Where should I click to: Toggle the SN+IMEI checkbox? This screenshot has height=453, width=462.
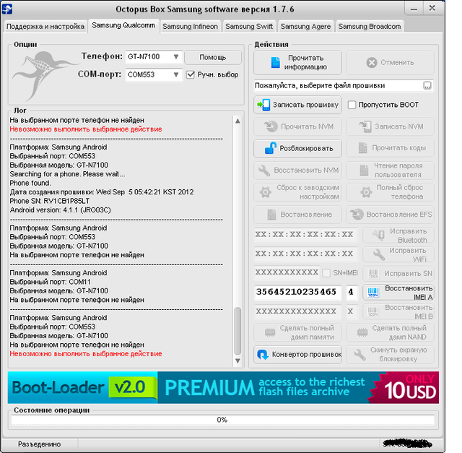pos(326,273)
